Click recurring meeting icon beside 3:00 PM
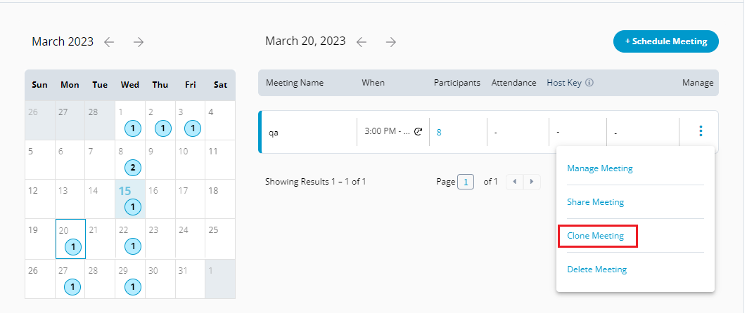Viewport: 747px width, 313px height. 418,131
